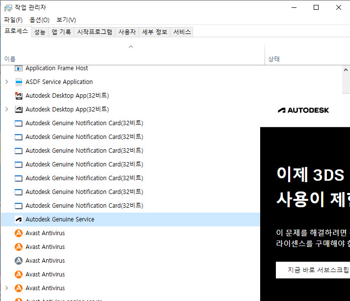The width and height of the screenshot is (350, 301).
Task: Expand the Avast Antivirus process group
Action: click(7, 288)
